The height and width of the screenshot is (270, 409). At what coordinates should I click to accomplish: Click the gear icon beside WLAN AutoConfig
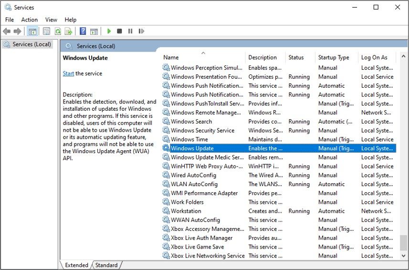pos(166,184)
